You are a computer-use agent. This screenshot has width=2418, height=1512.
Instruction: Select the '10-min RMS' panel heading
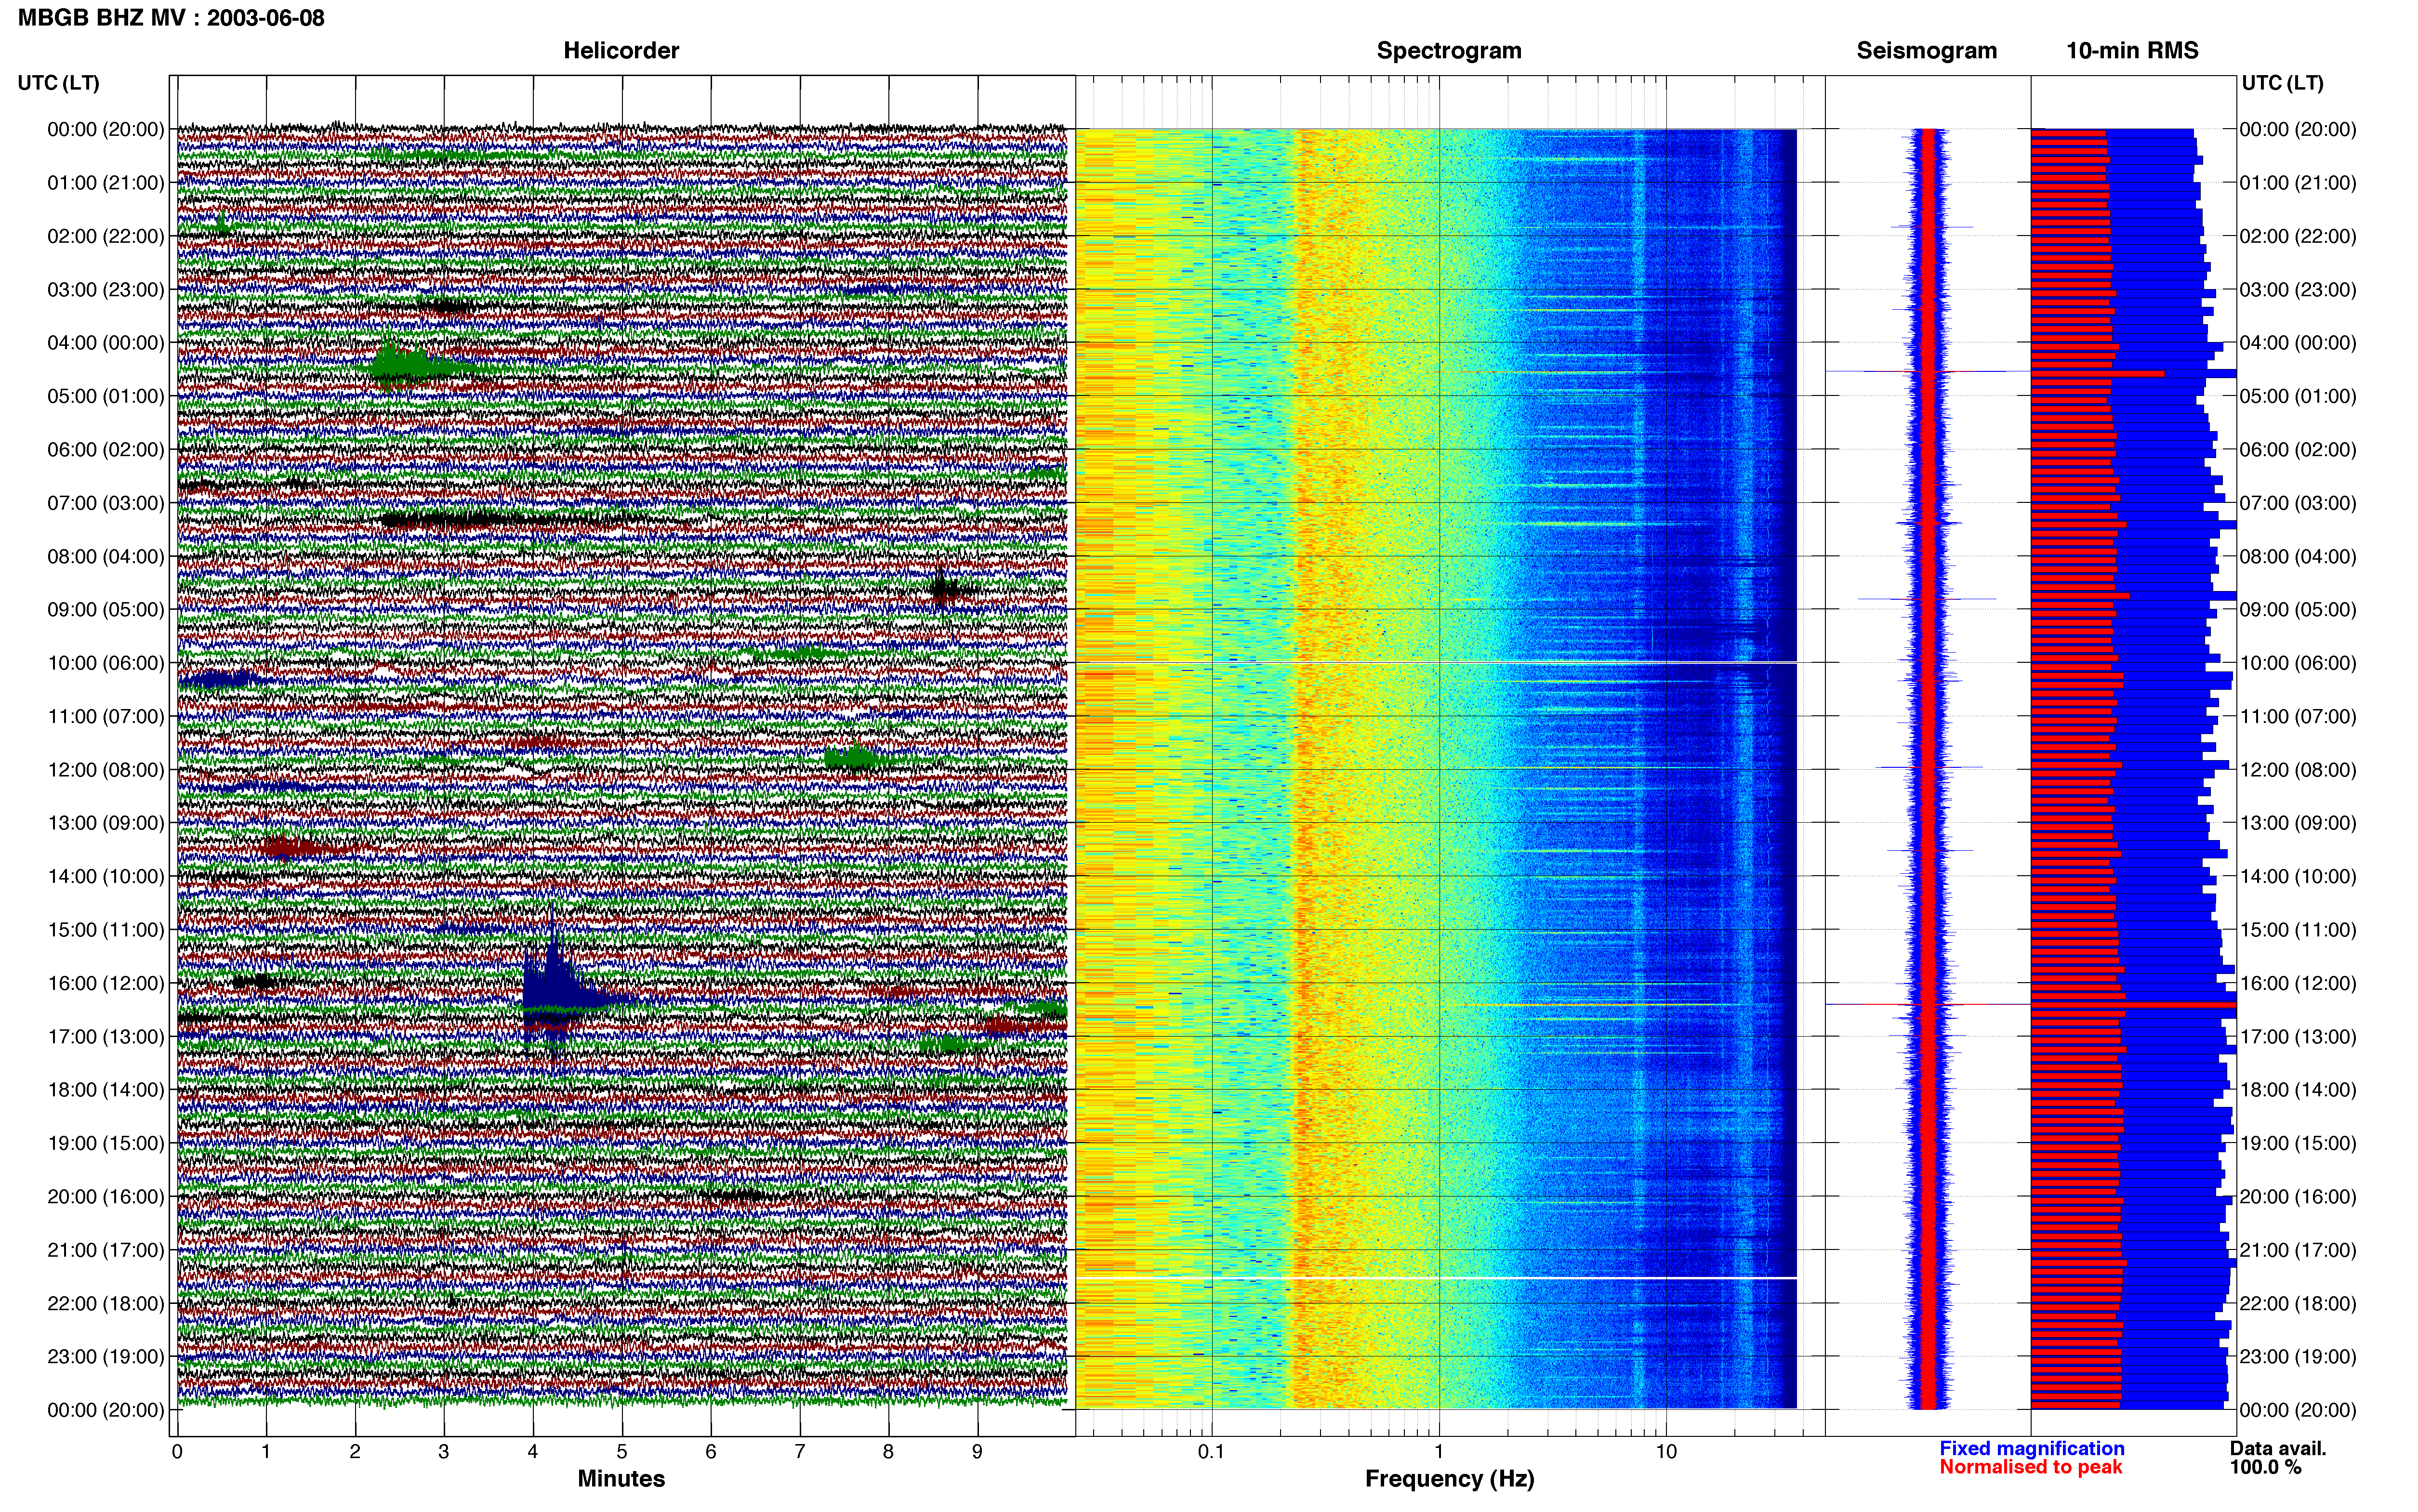pyautogui.click(x=2132, y=51)
